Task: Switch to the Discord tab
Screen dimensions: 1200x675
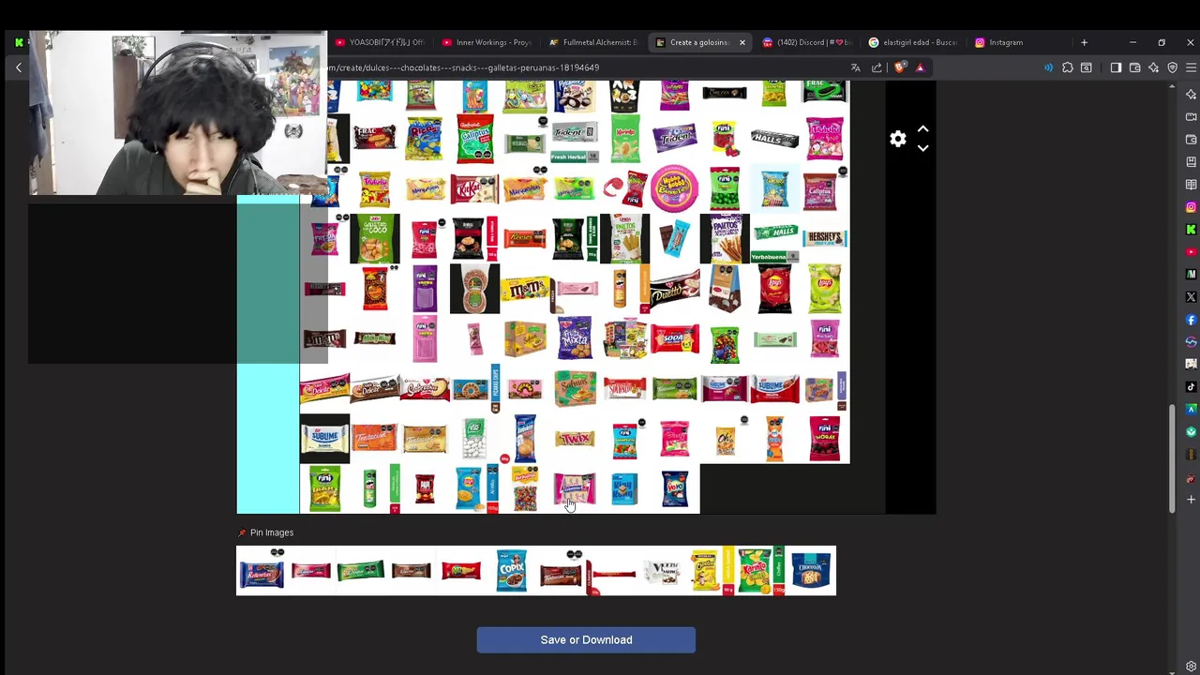Action: tap(808, 42)
